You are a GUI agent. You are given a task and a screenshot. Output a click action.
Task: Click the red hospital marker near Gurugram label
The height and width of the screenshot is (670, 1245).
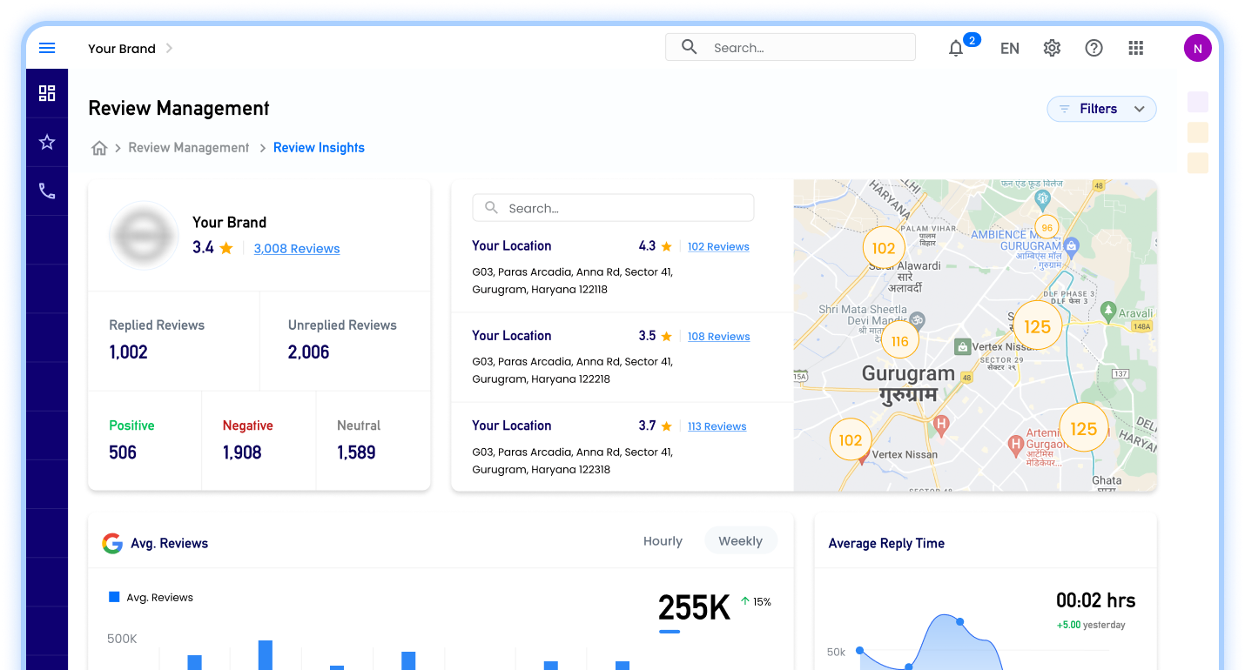click(940, 425)
